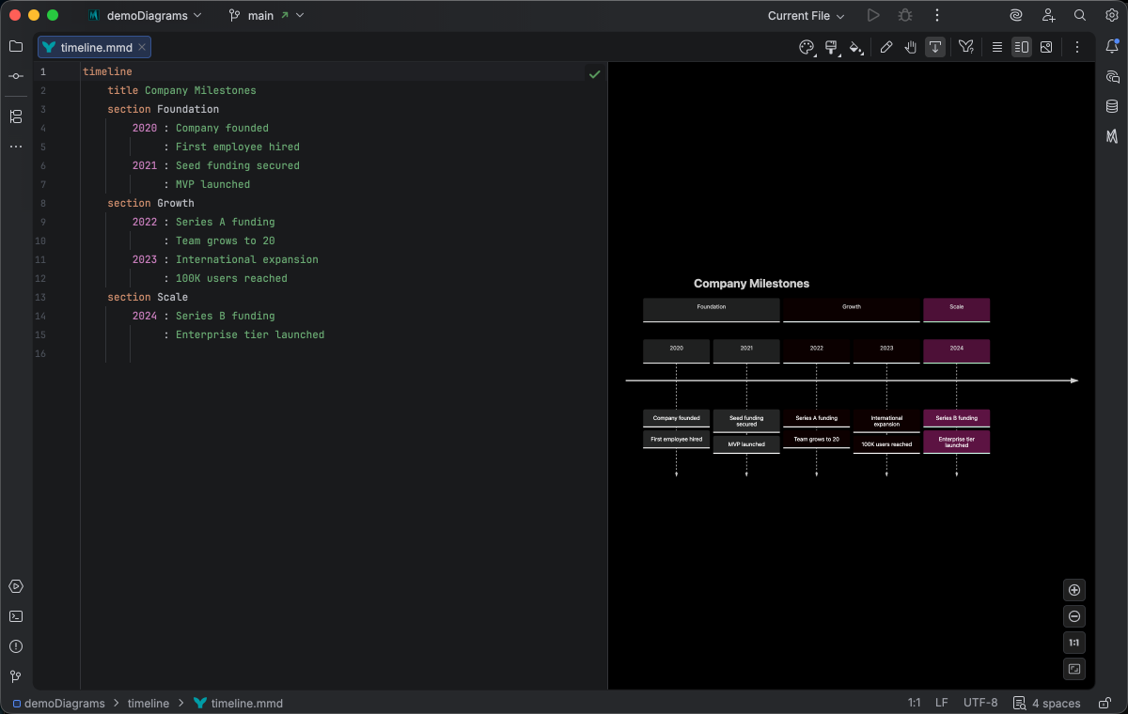
Task: Click the Foundation section box in the preview
Action: 712,310
